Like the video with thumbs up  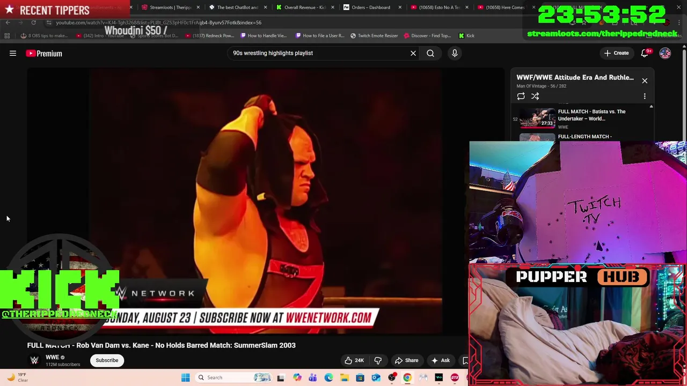[x=354, y=360]
